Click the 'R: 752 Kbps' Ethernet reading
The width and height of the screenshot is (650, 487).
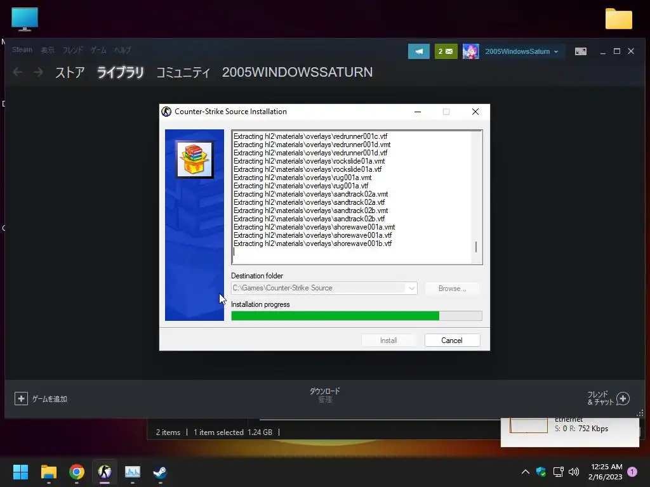588,429
